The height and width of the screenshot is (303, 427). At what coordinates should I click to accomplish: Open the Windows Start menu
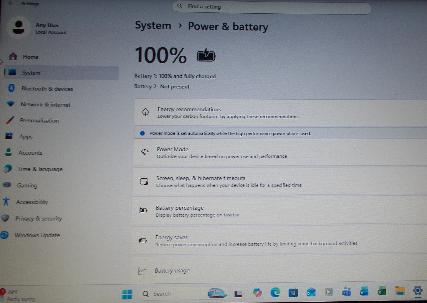point(127,294)
